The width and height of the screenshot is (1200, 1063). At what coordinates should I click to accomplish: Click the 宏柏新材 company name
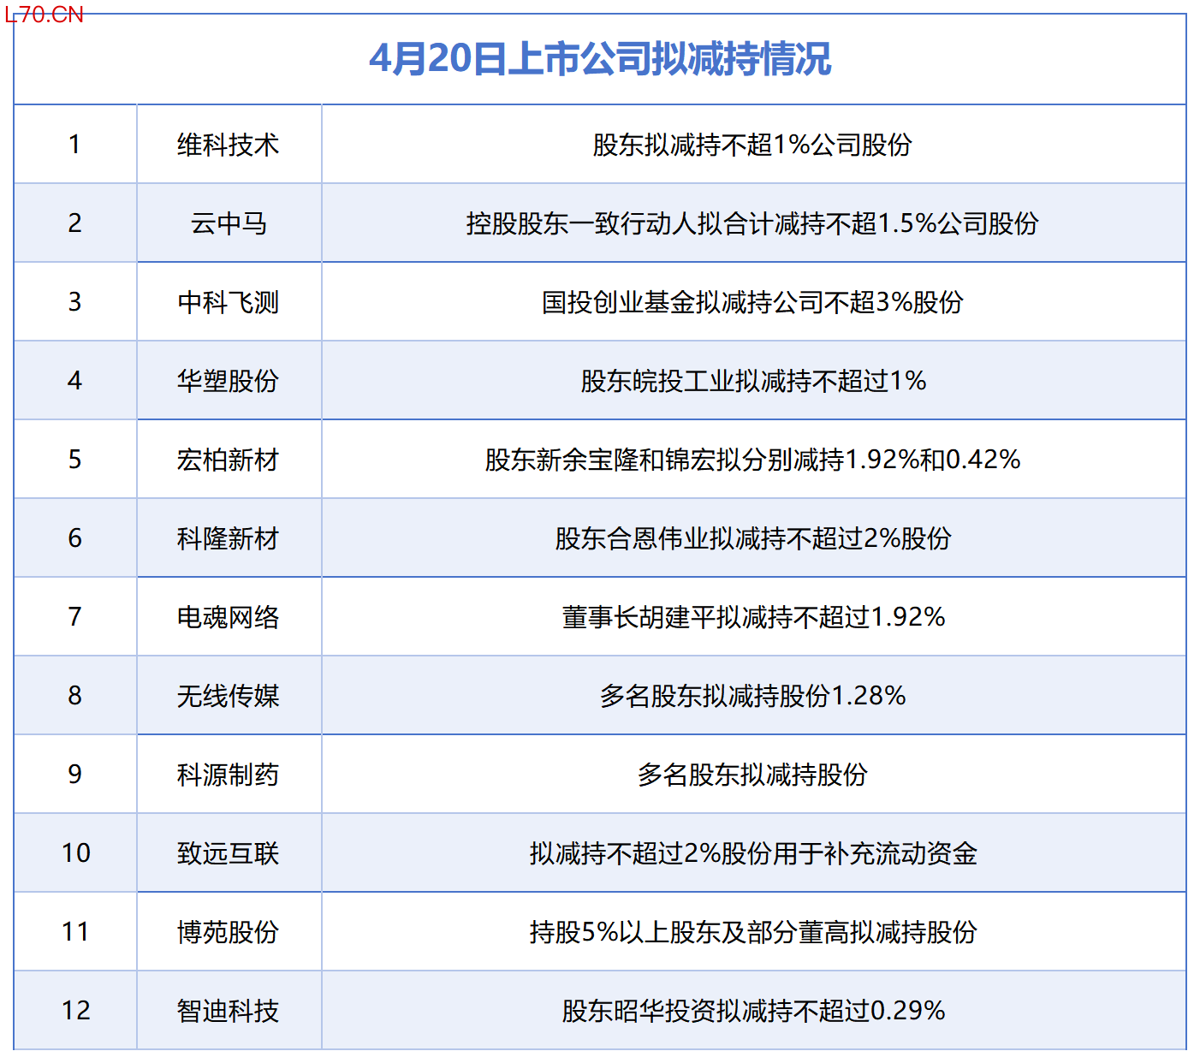(x=229, y=460)
